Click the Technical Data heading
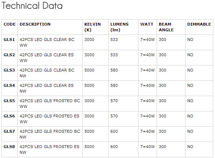This screenshot has width=215, height=158. 32,6
